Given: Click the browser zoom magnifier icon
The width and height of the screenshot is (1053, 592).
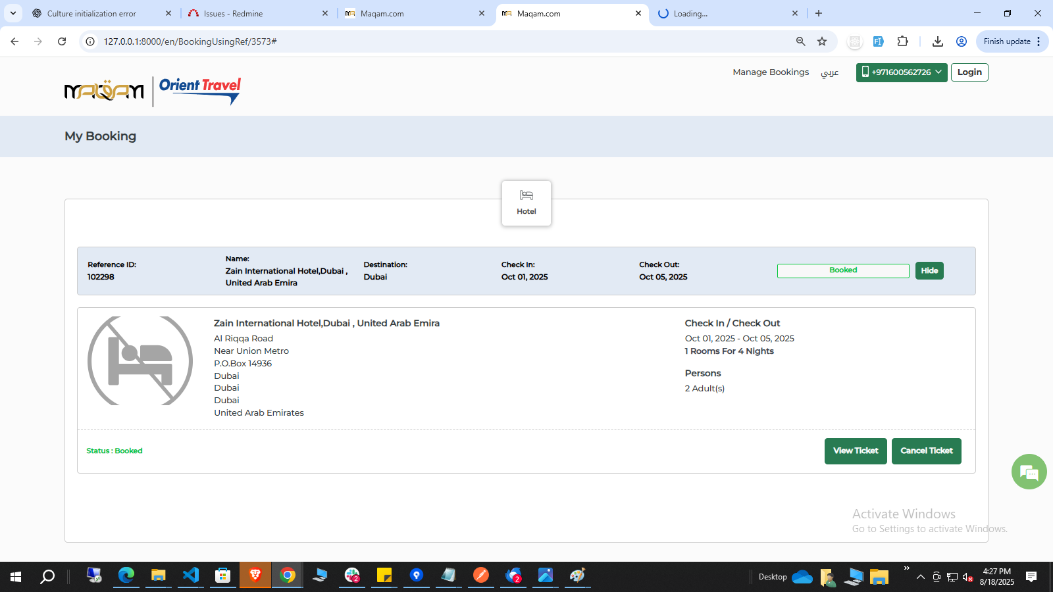Looking at the screenshot, I should coord(800,41).
